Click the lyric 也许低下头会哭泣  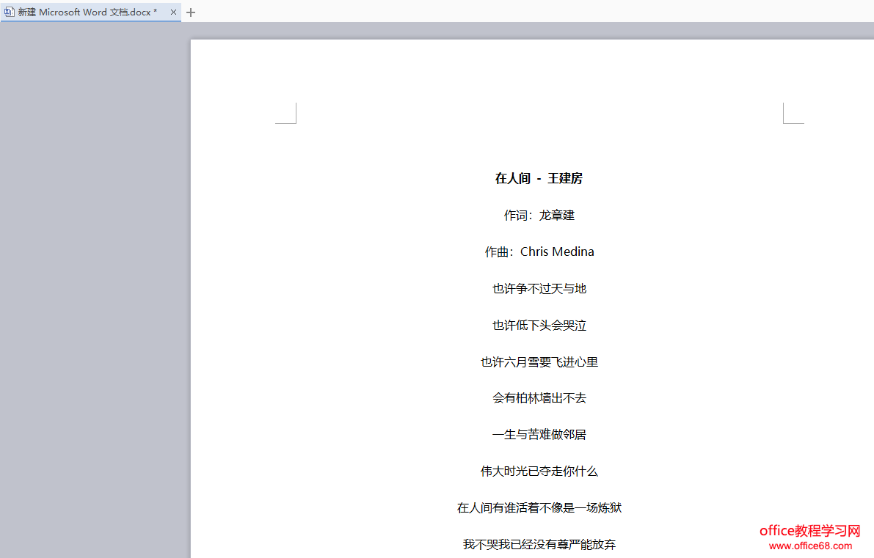pyautogui.click(x=539, y=326)
